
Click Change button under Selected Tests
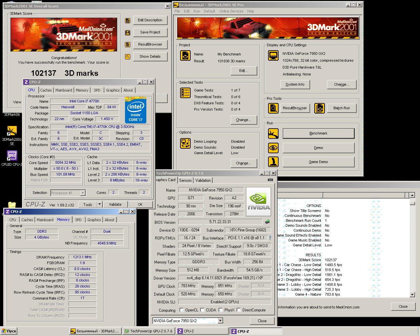point(243,120)
